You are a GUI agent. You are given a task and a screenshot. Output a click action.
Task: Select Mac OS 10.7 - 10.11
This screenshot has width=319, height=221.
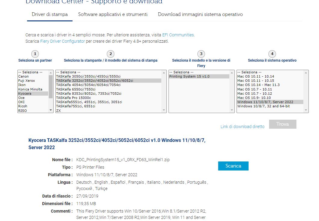(270, 89)
